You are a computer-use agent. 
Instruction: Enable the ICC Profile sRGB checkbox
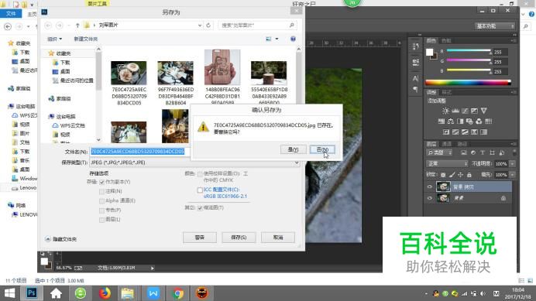coord(200,190)
